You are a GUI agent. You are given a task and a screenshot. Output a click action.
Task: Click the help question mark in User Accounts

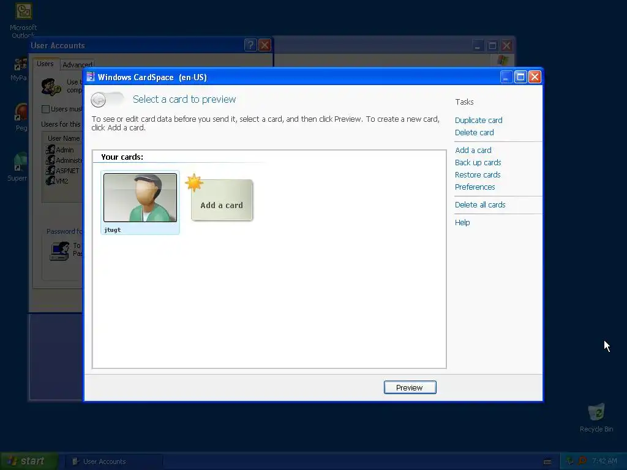coord(250,45)
